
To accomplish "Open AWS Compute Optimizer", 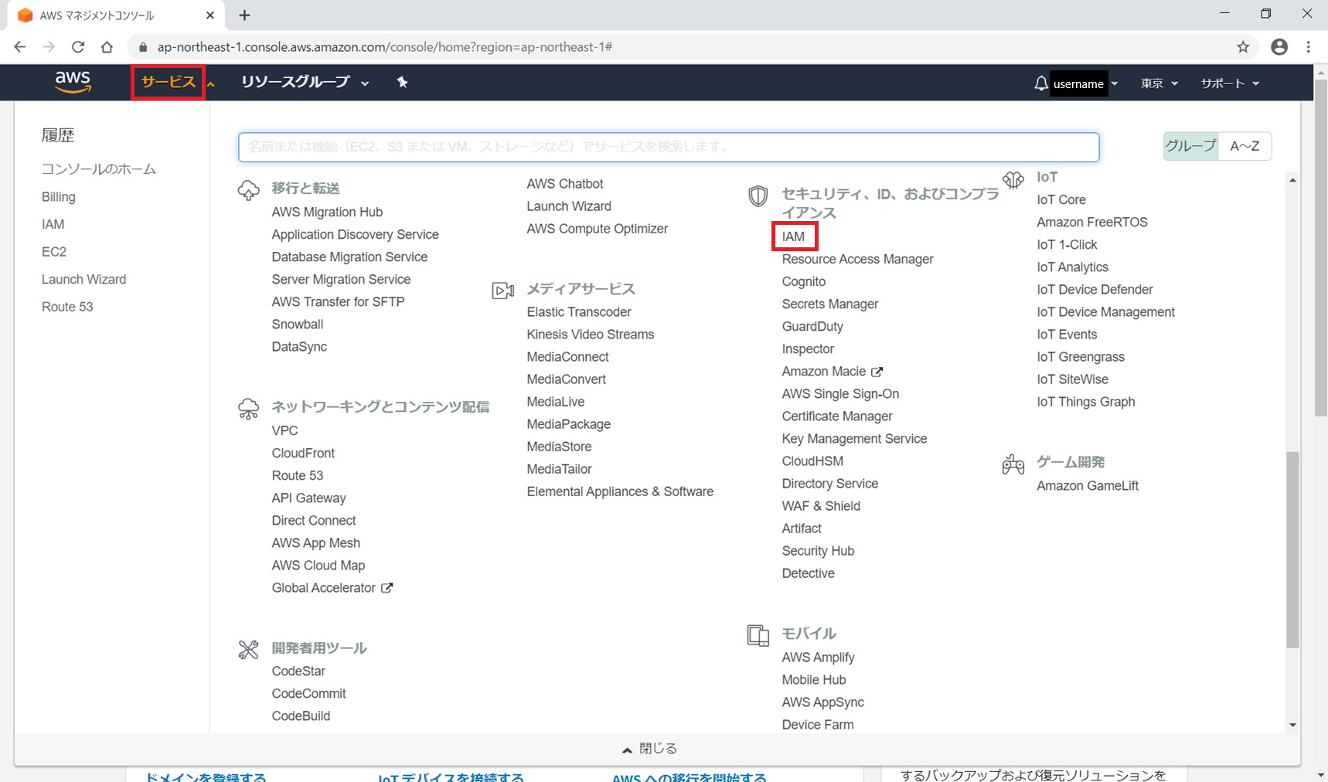I will tap(598, 228).
